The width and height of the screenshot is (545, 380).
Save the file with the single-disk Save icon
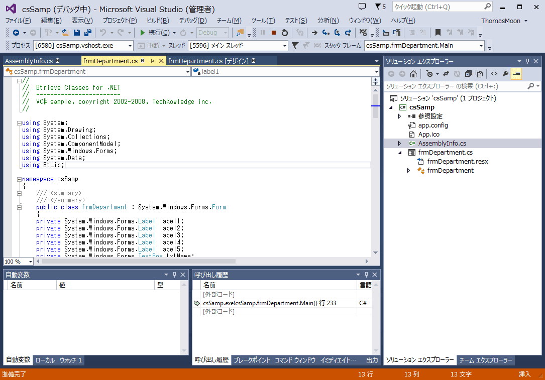pyautogui.click(x=77, y=33)
